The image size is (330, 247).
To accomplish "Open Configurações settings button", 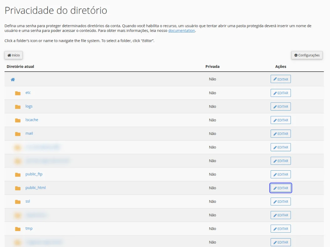I will [x=307, y=55].
